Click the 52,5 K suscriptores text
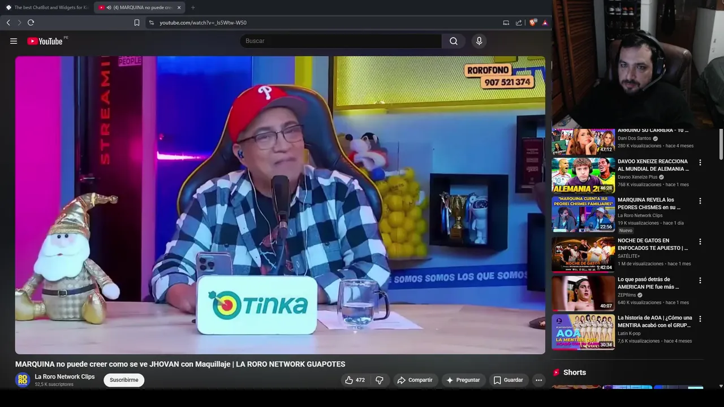This screenshot has height=407, width=724. (54, 385)
